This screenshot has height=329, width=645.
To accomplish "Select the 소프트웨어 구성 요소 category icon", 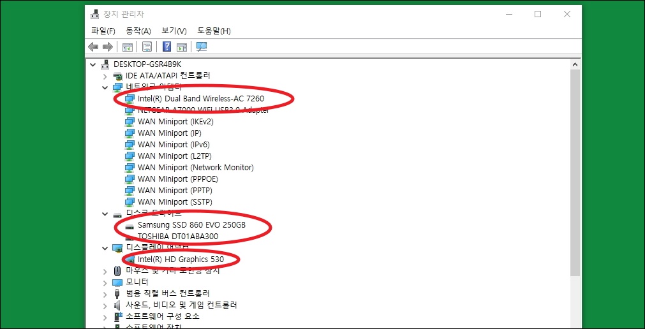I will [117, 317].
